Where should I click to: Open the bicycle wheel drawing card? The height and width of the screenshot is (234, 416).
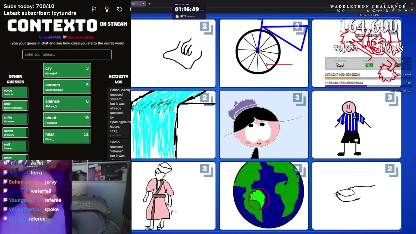(x=264, y=53)
